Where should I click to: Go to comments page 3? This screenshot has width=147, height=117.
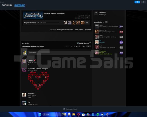74,46
